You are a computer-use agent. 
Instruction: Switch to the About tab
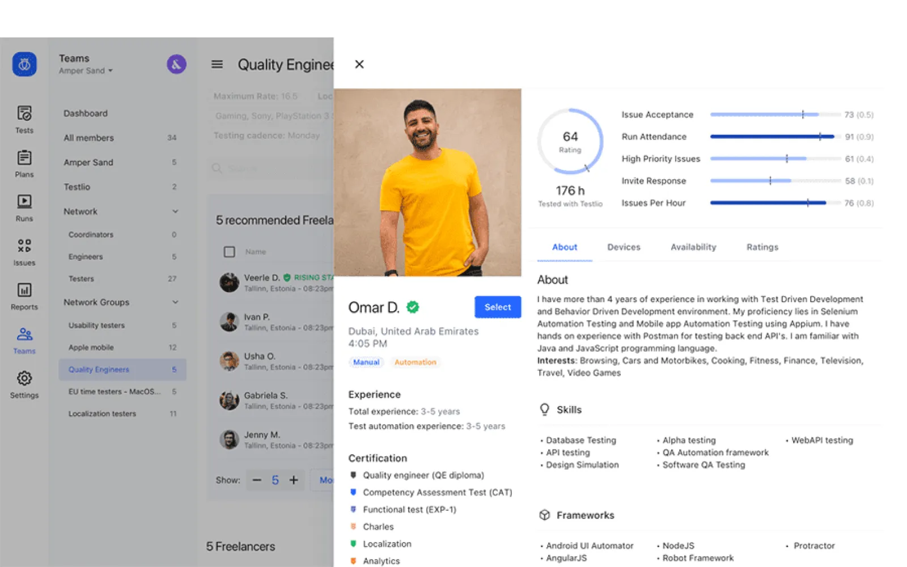tap(565, 247)
